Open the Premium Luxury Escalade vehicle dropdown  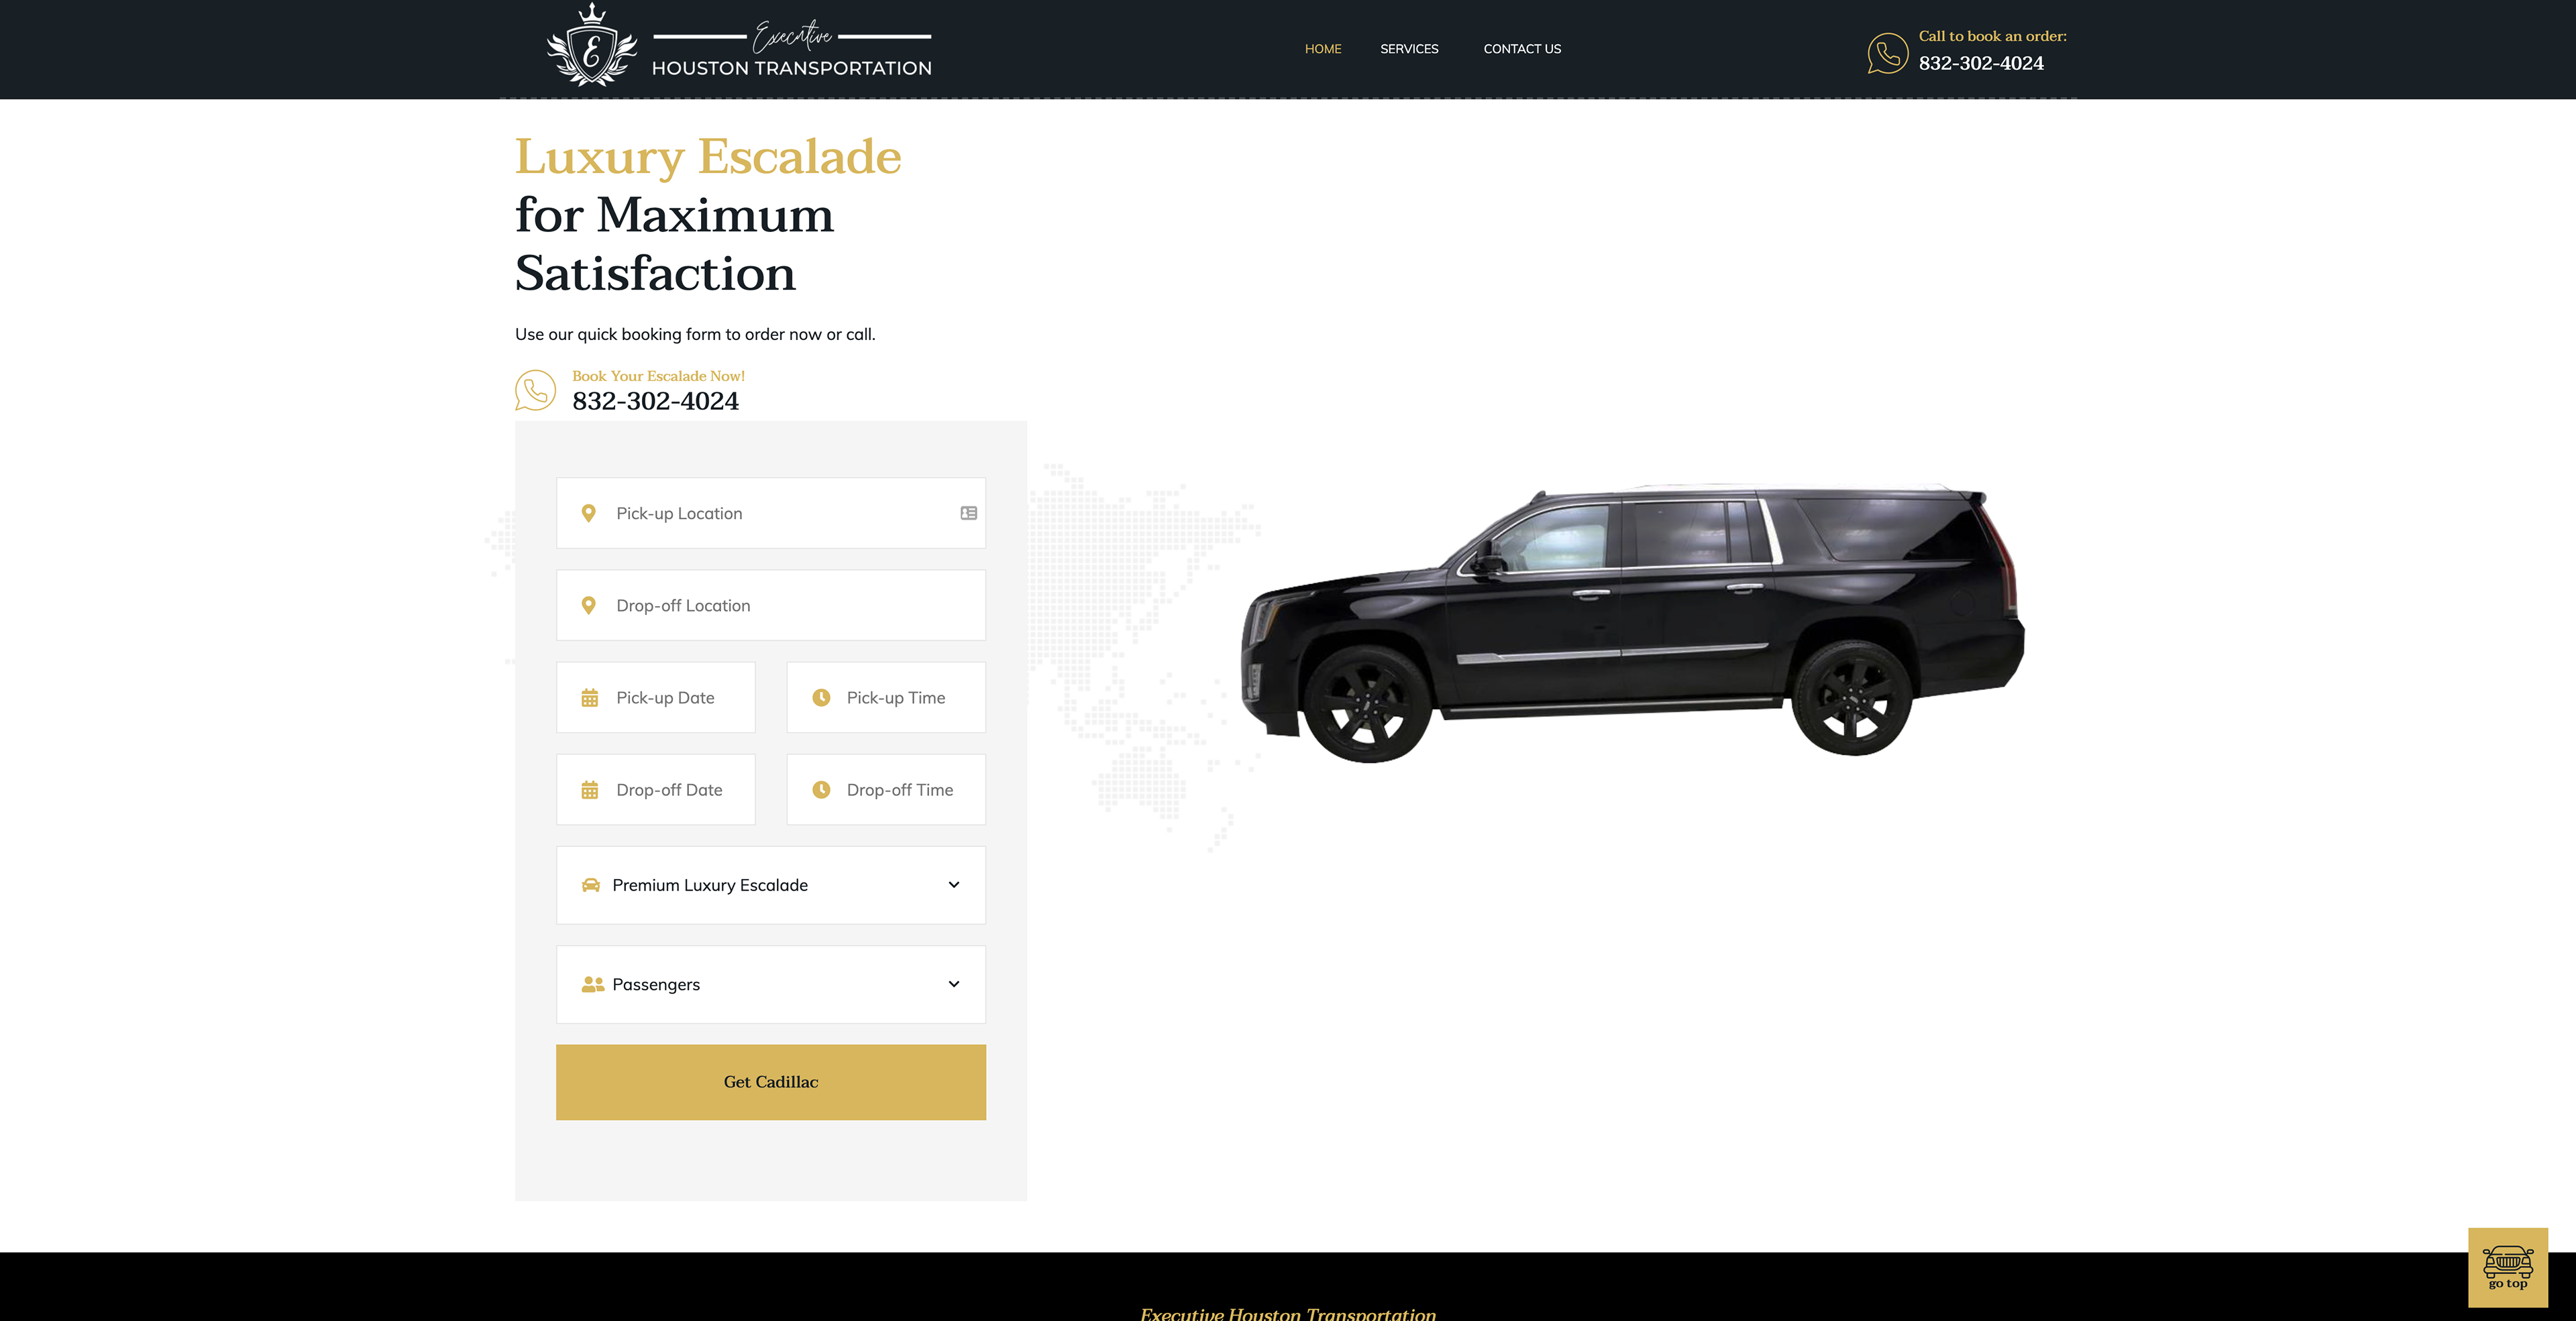(771, 885)
